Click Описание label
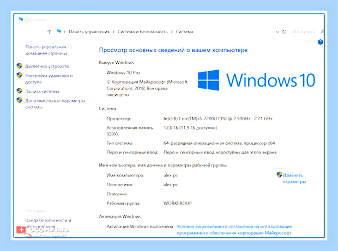Image resolution: width=338 pixels, height=251 pixels. point(117,194)
